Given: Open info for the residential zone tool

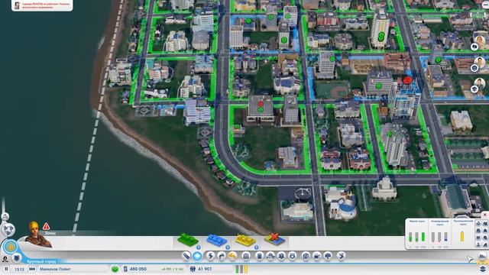Looking at the screenshot, I should click(x=199, y=247).
